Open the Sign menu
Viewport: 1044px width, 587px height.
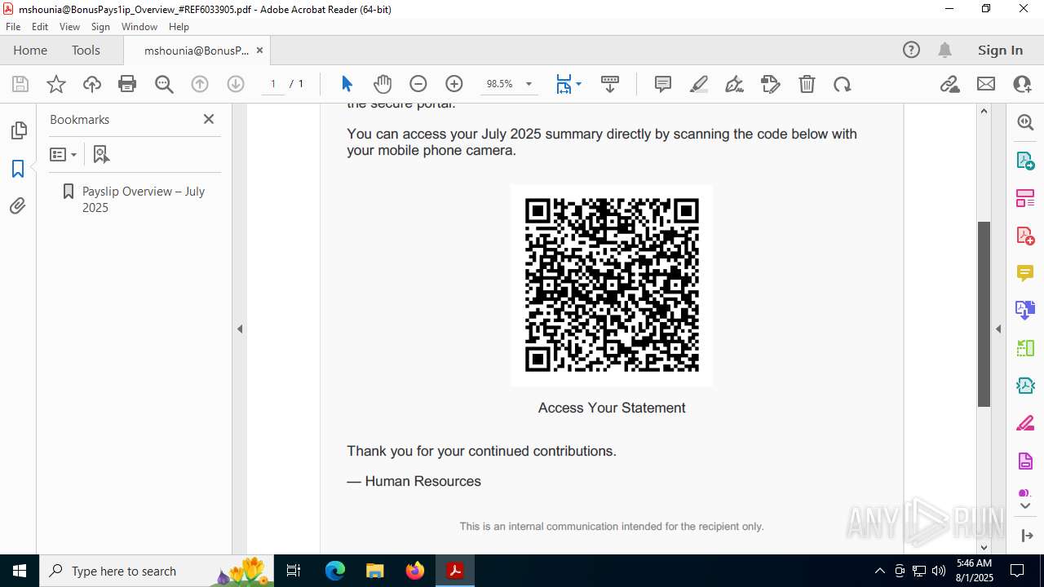[x=100, y=27]
